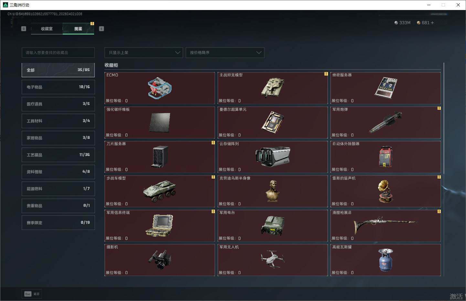Image resolution: width=466 pixels, height=301 pixels.
Task: Select the 主战坦克模型 tank icon
Action: (x=273, y=88)
